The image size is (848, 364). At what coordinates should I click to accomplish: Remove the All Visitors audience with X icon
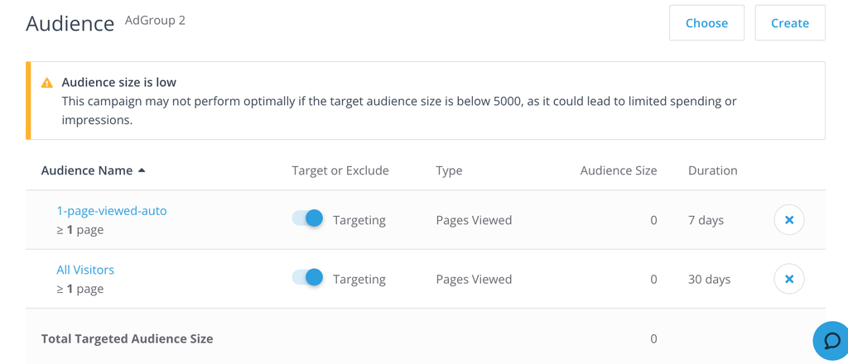pyautogui.click(x=789, y=279)
